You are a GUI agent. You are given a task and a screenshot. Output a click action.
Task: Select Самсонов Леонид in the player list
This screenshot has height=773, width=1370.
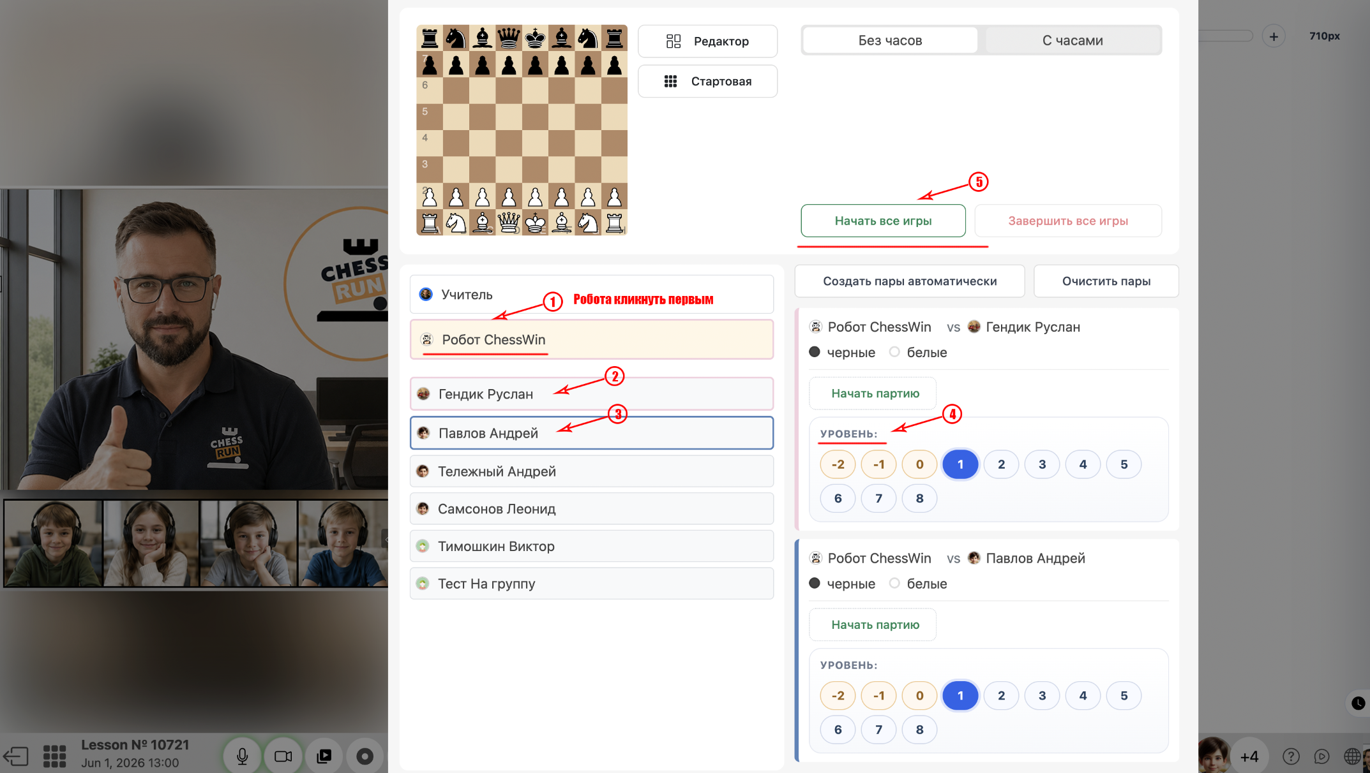click(592, 509)
